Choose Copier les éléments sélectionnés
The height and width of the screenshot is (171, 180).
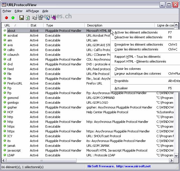tap(145, 49)
